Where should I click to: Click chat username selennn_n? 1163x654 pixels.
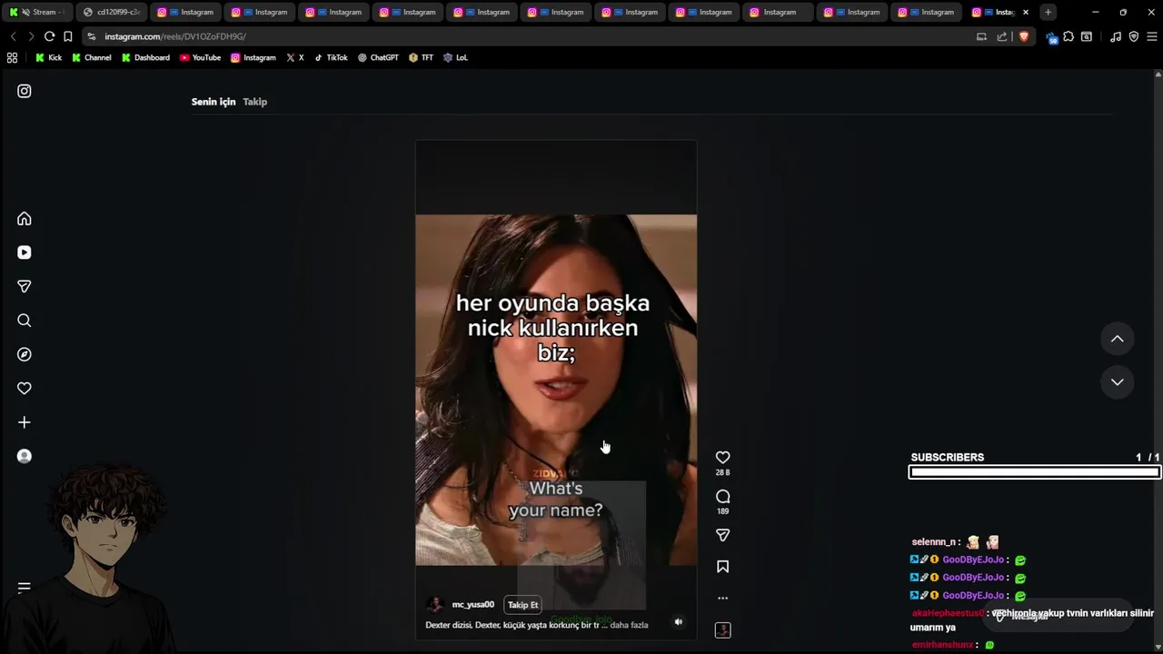[x=933, y=542]
